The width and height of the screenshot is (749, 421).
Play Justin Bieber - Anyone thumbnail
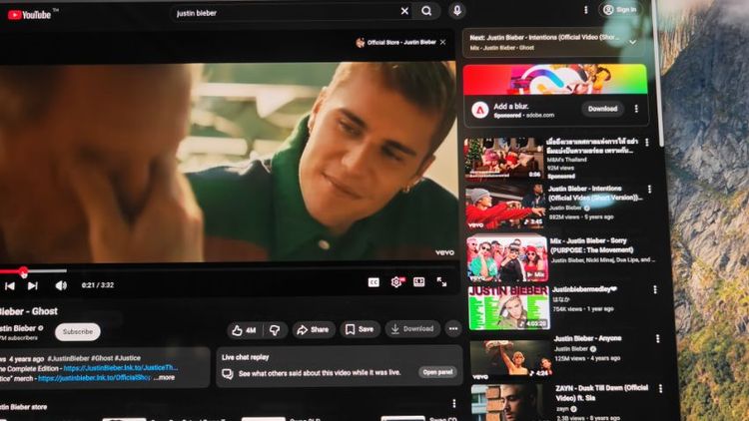(x=511, y=359)
